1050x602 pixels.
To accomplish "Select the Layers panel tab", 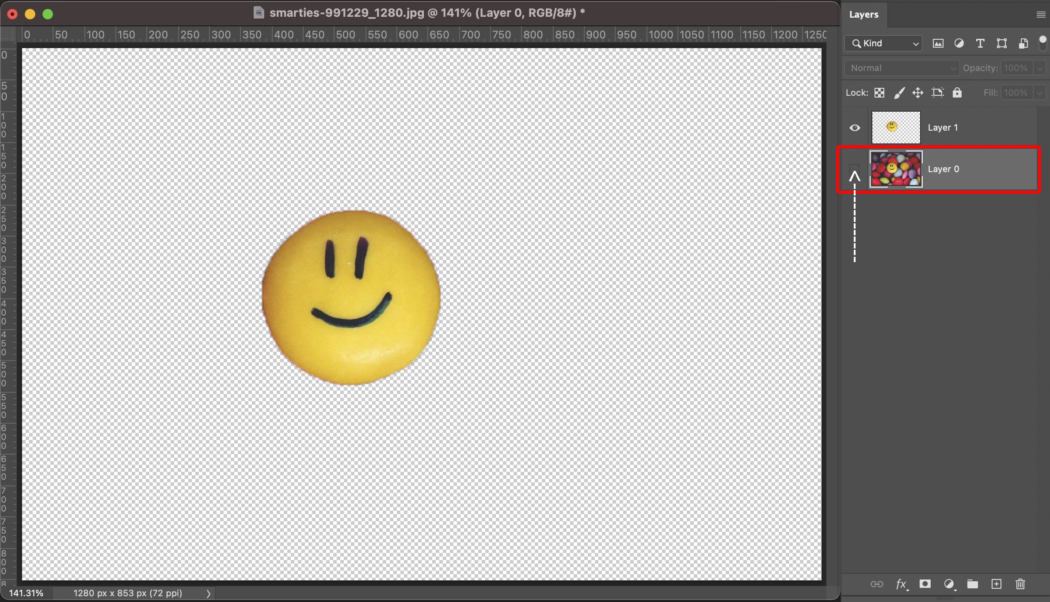I will click(864, 15).
